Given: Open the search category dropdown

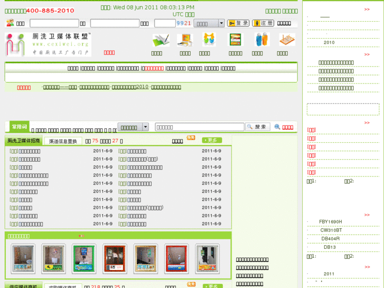Looking at the screenshot, I should point(133,127).
